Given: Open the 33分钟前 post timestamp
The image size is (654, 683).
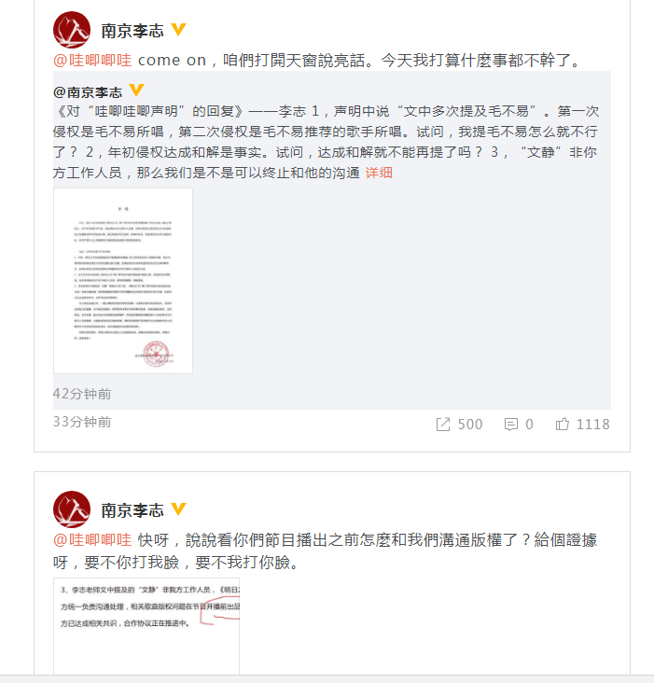Looking at the screenshot, I should 82,422.
